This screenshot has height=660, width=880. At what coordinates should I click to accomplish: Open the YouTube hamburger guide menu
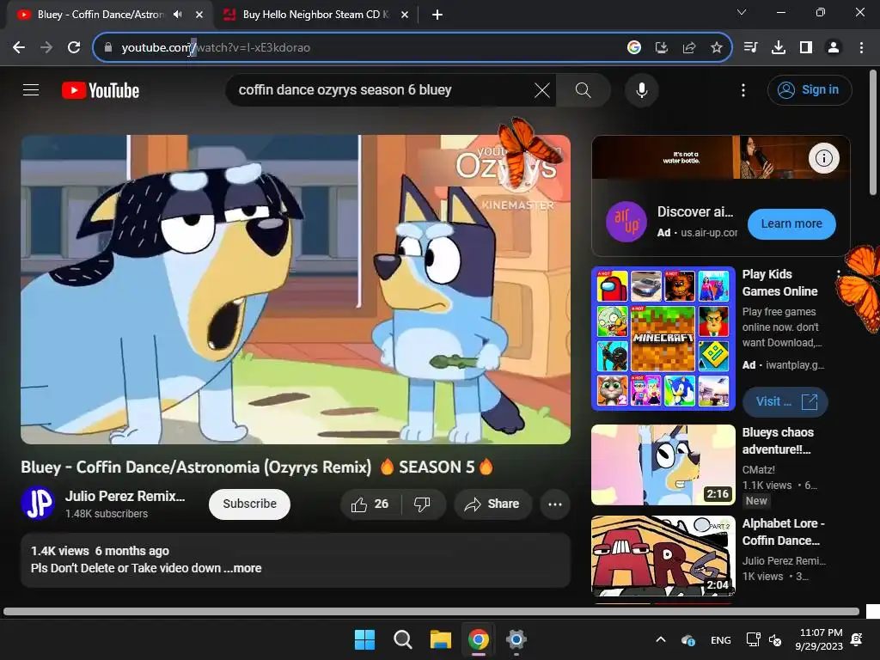pos(31,89)
